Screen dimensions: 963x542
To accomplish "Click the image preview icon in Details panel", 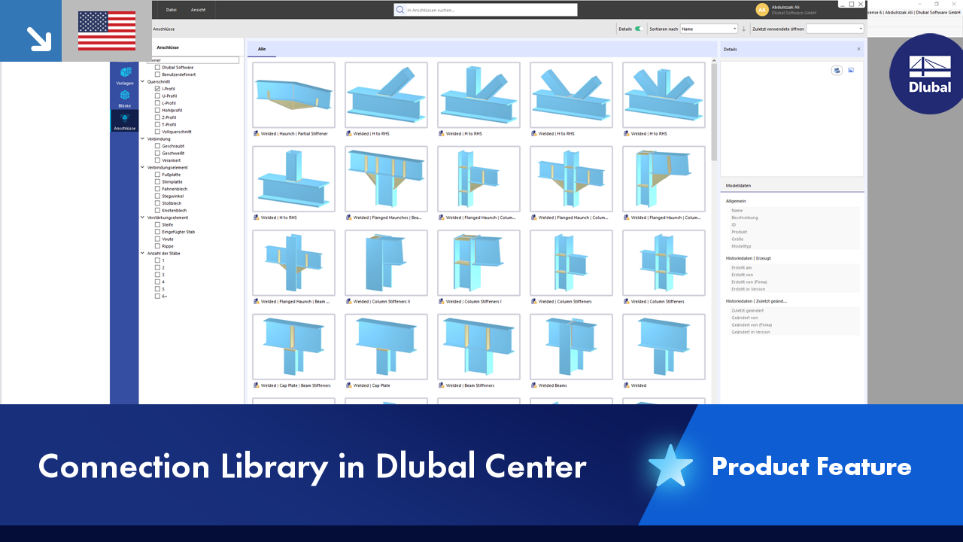I will (851, 69).
